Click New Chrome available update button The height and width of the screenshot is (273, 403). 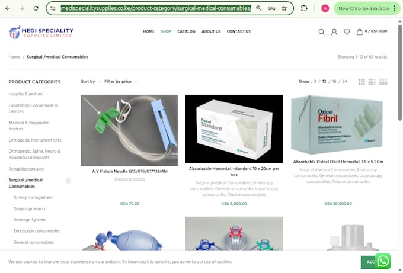[364, 8]
